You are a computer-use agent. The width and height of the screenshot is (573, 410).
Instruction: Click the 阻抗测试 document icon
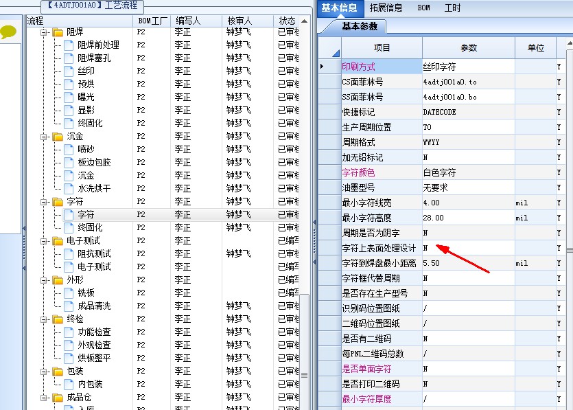coord(69,254)
